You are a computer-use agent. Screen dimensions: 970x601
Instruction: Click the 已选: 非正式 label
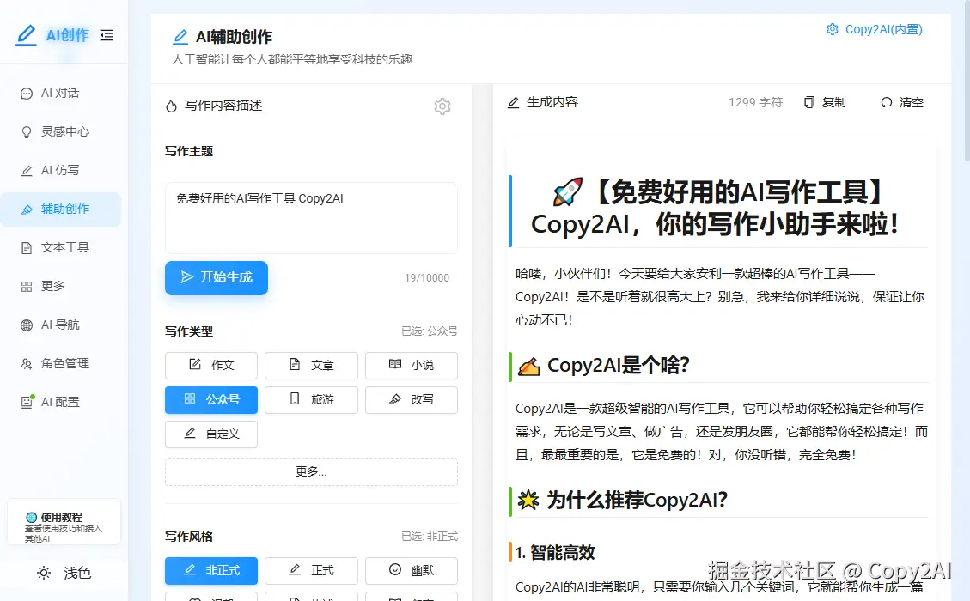point(430,537)
